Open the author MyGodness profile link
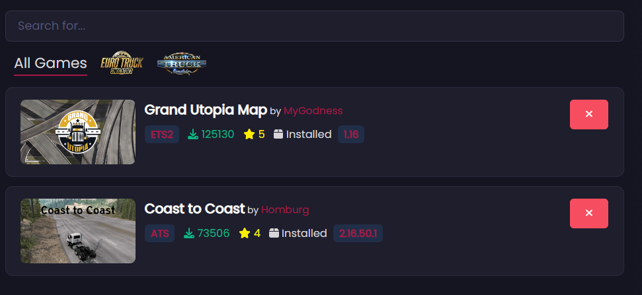Screen dimensions: 642x295 [313, 110]
